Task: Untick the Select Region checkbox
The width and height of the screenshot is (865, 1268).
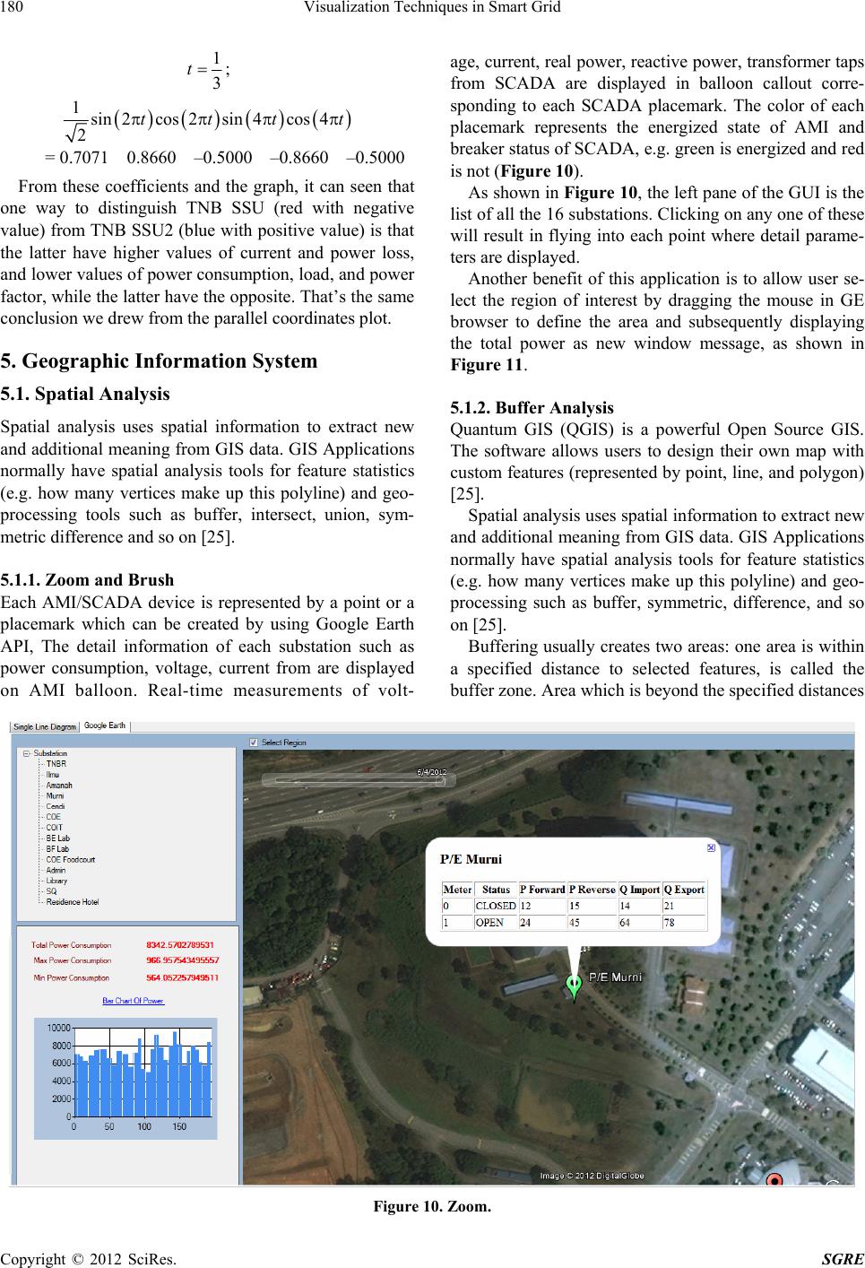Action: coord(254,743)
